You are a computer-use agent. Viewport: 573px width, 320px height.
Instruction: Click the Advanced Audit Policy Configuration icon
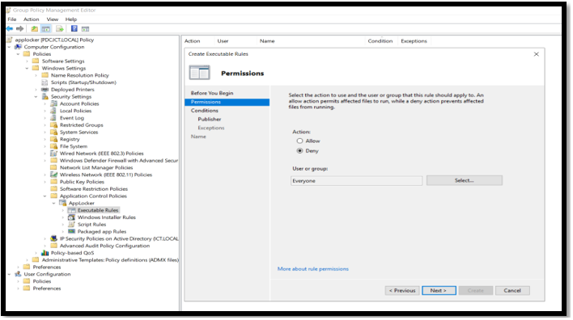[53, 246]
